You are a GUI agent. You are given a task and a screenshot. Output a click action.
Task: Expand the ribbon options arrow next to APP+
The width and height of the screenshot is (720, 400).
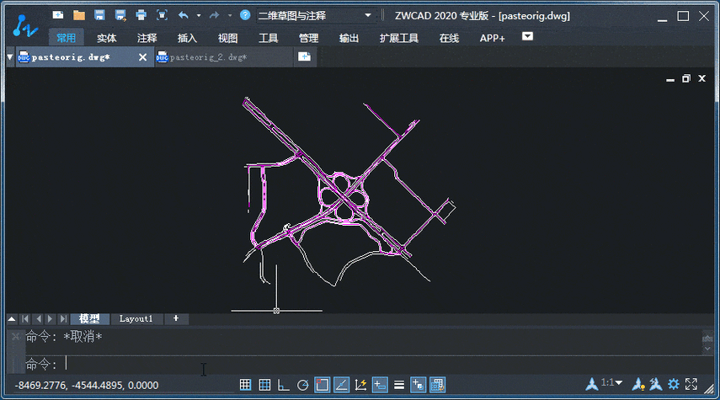(528, 36)
